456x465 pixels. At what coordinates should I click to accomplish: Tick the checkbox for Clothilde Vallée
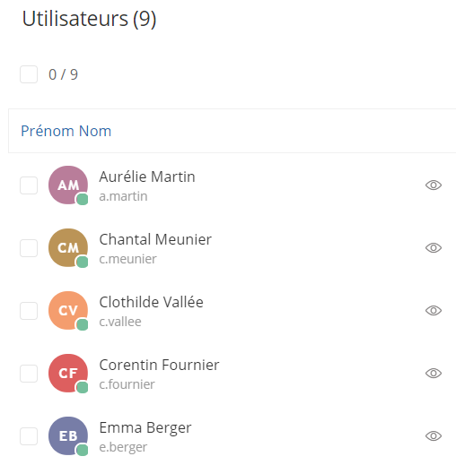pos(29,311)
